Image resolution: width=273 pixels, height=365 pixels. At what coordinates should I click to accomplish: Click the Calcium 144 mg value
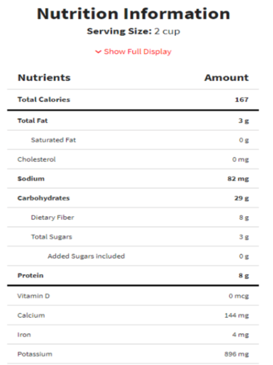pos(237,315)
